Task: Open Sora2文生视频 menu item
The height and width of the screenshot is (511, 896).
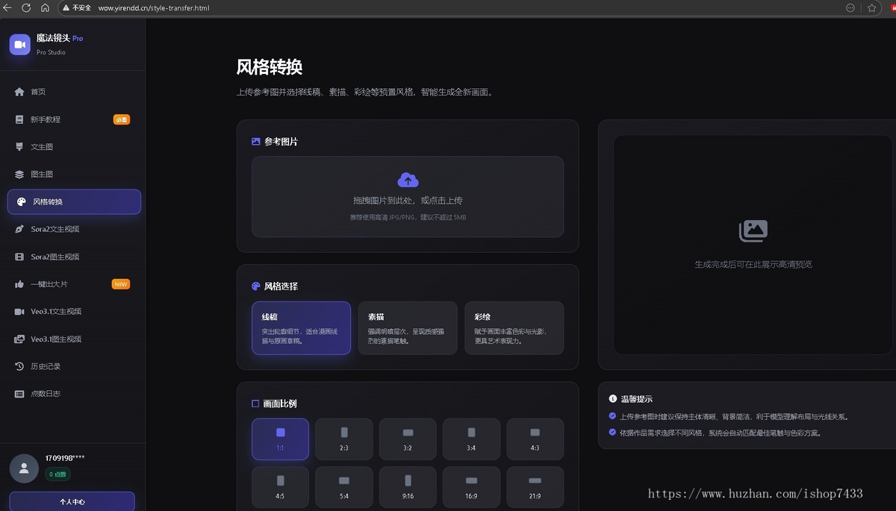Action: pyautogui.click(x=74, y=229)
